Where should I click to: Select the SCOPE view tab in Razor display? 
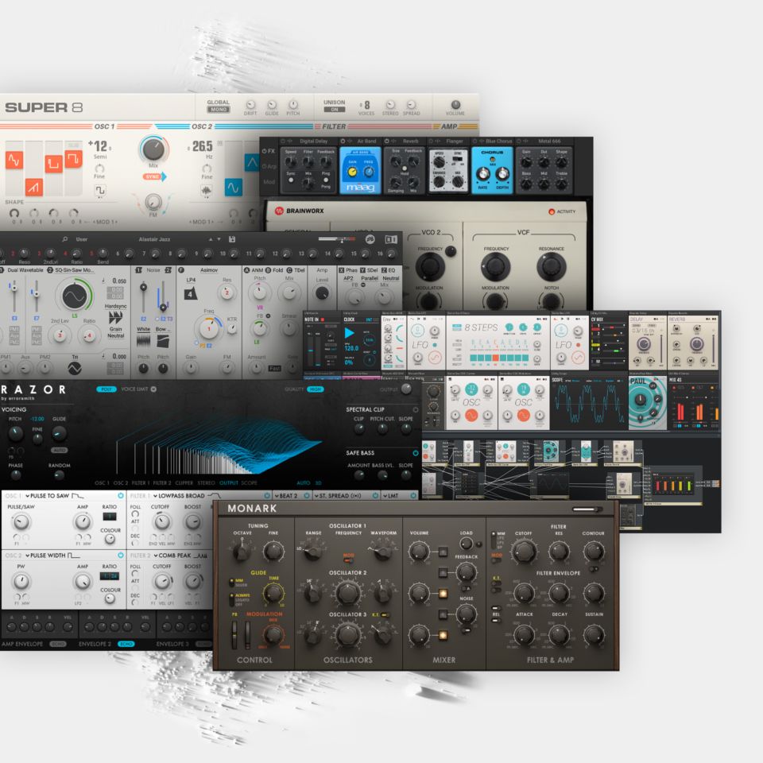(x=249, y=483)
